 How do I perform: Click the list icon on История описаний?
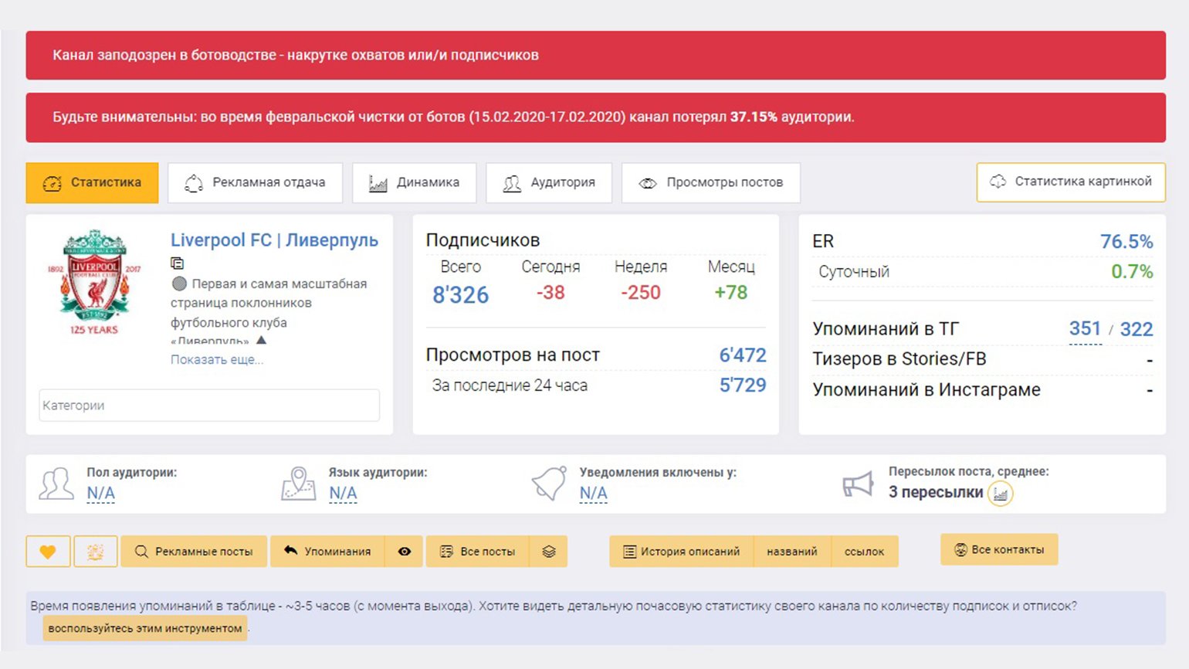pyautogui.click(x=629, y=552)
